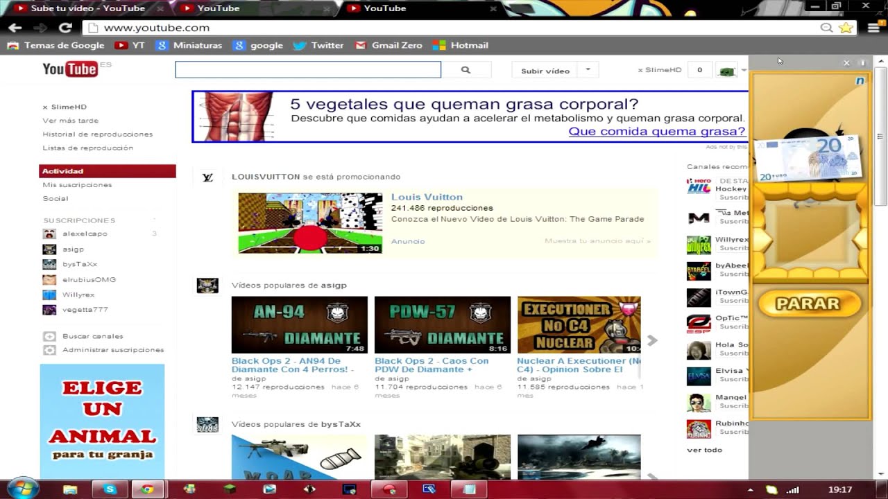Click the Hero Hockey recommended channel icon
The image size is (888, 499).
[699, 188]
